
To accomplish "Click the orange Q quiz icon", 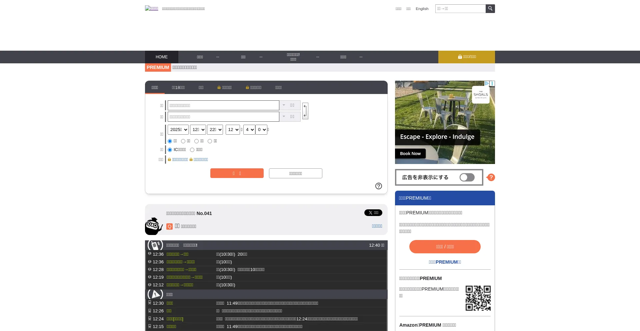I will (169, 227).
